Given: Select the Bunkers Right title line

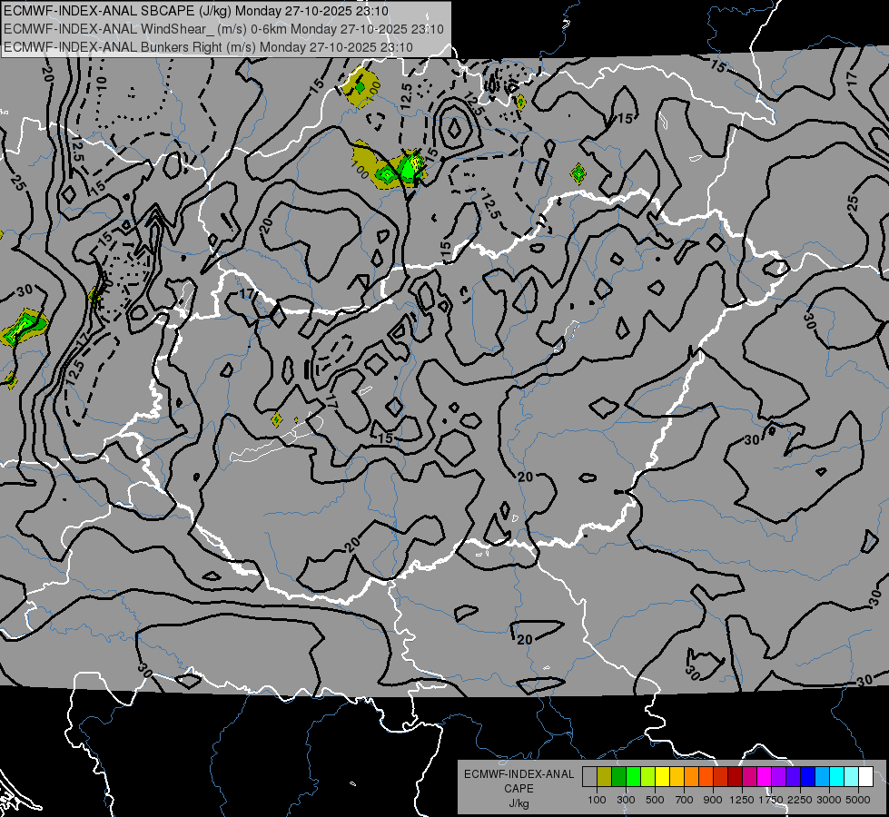Looking at the screenshot, I should 208,47.
